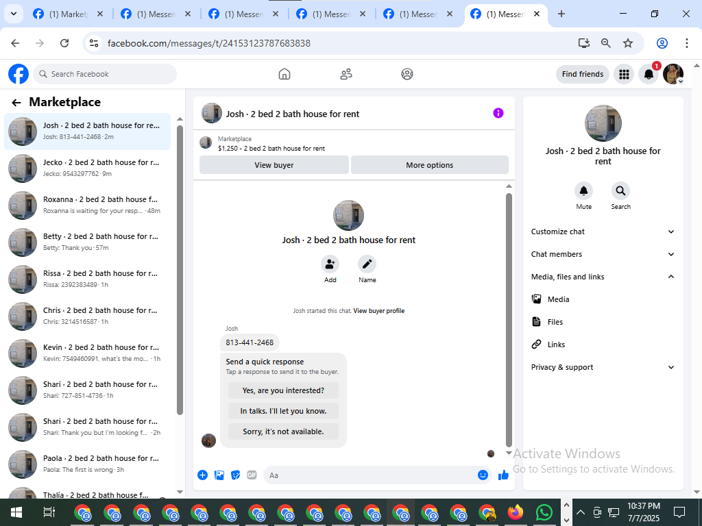Click the Facebook logo icon
Viewport: 702px width, 526px height.
19,74
